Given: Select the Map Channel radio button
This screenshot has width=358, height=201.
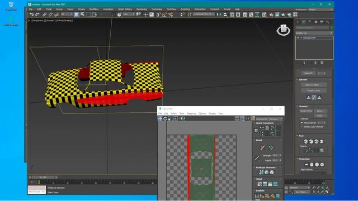Looking at the screenshot, I should pos(302,123).
